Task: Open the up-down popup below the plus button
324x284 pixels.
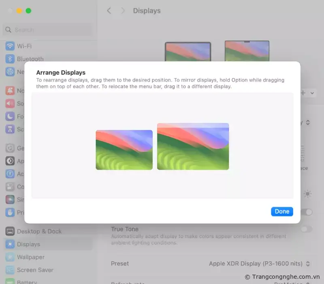Action: pos(308,122)
